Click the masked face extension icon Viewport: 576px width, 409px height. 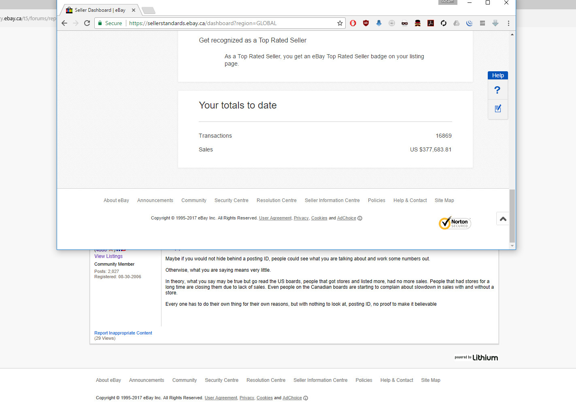pos(405,23)
